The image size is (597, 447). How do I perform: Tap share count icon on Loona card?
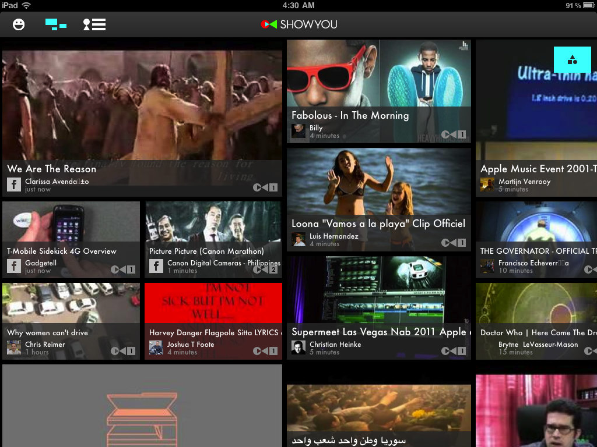[454, 243]
